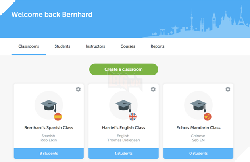Open the Instructors tab
This screenshot has width=250, height=162.
[x=95, y=46]
